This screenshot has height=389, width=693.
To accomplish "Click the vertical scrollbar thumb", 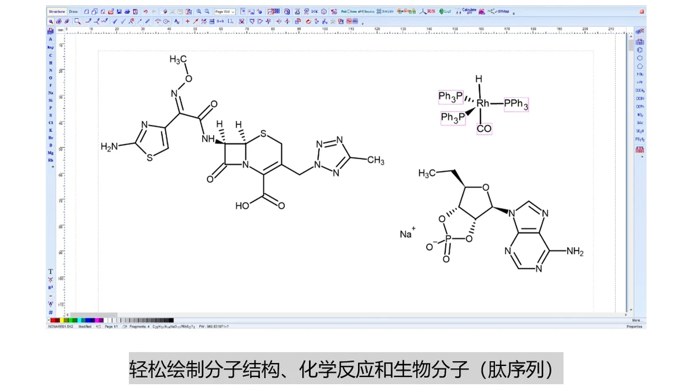I will [x=631, y=45].
